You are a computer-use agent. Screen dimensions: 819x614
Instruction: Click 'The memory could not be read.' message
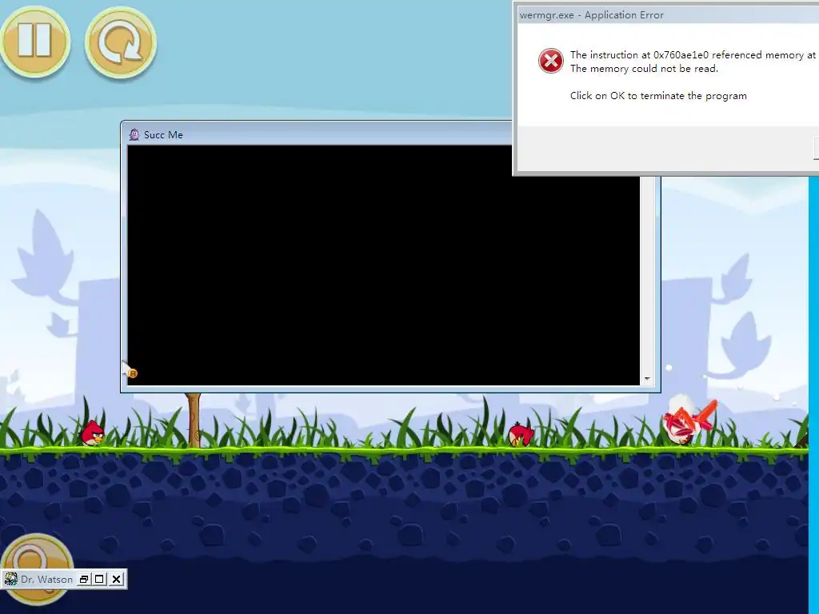point(644,69)
